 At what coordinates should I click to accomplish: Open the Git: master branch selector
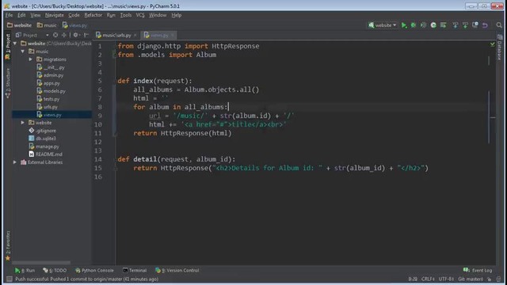coord(471,279)
